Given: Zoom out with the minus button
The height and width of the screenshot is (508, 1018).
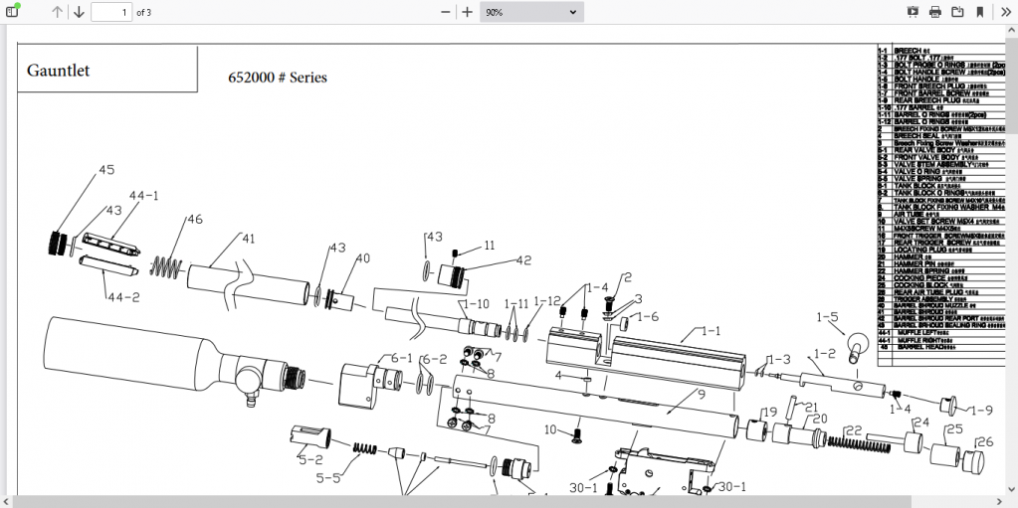Looking at the screenshot, I should click(x=446, y=12).
